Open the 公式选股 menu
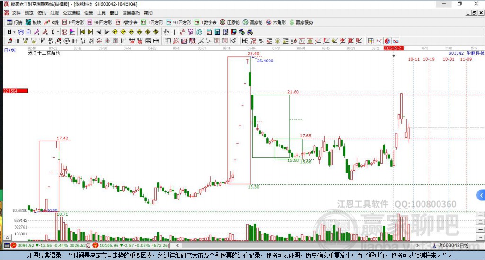 pos(72,13)
